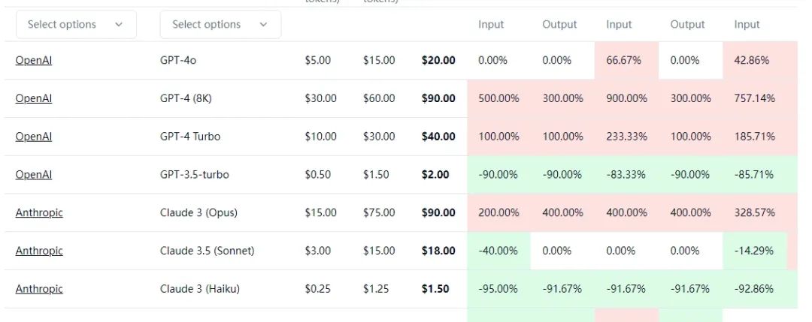This screenshot has width=812, height=322.
Task: Click the green -85.71% cell
Action: coord(755,175)
